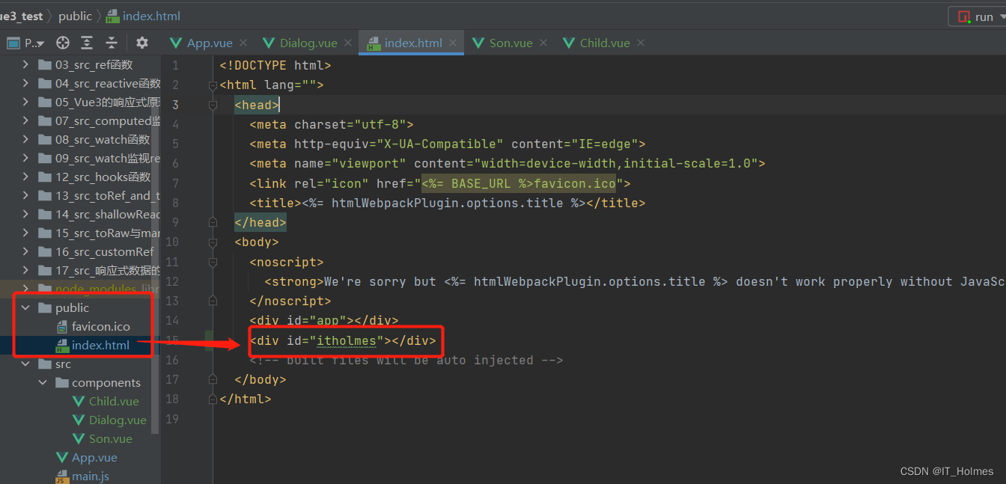Select the 15_src_toRaw folder row
This screenshot has height=484, width=1006.
(x=80, y=233)
